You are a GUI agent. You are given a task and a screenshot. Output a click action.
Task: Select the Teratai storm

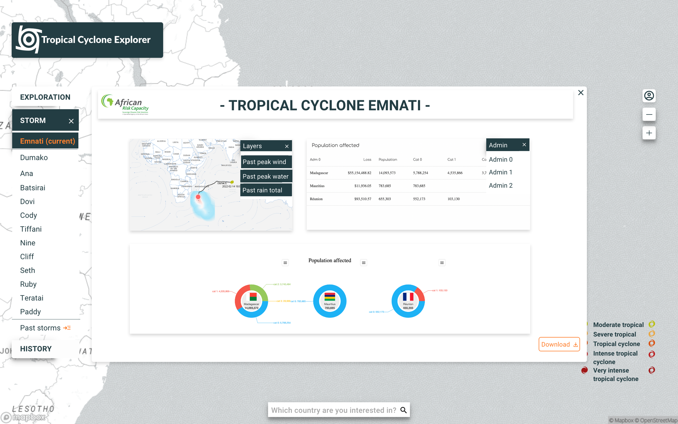pyautogui.click(x=32, y=298)
